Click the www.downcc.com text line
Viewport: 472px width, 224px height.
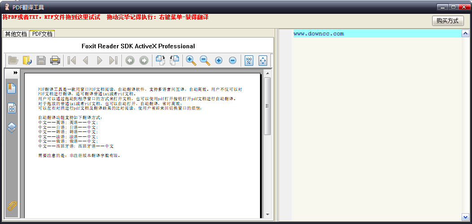[319, 34]
